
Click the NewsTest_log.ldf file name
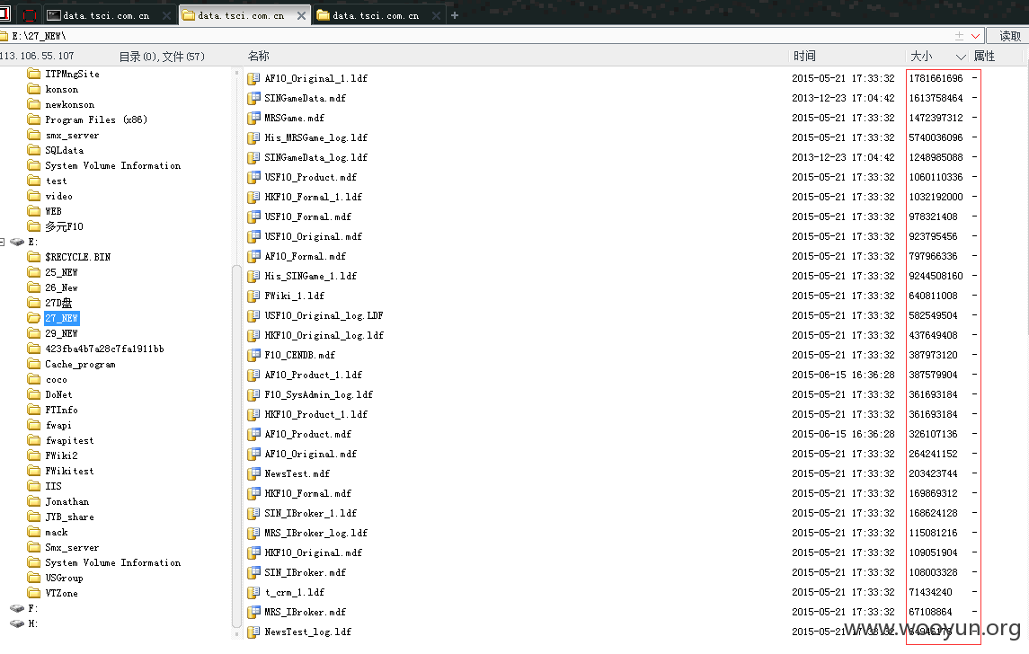click(x=308, y=632)
